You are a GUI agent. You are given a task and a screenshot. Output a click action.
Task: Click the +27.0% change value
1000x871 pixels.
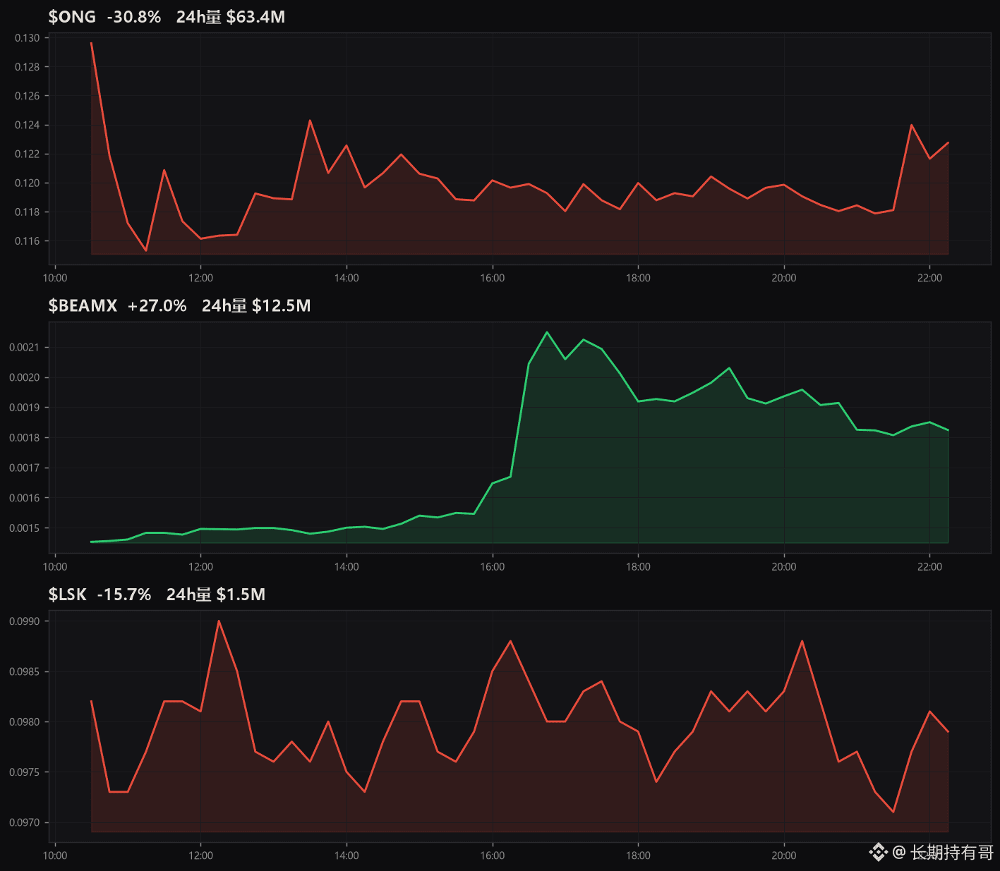point(157,305)
